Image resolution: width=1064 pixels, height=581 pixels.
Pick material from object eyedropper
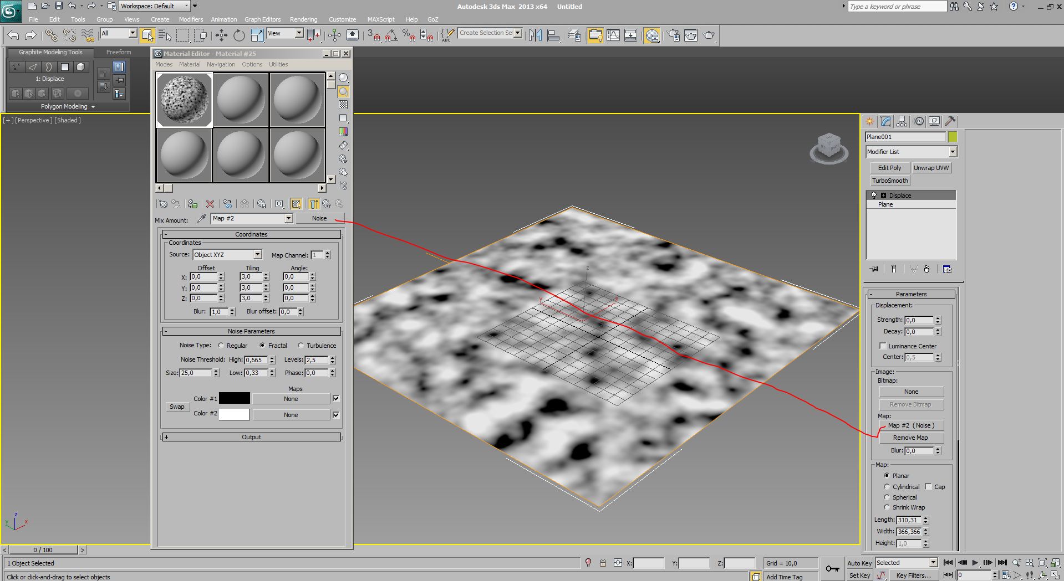[201, 219]
